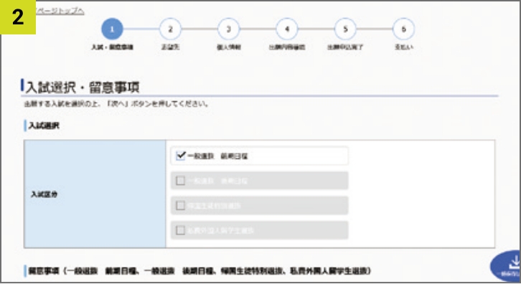Click the 留意事項 section heading at bottom
Screen dimensions: 521x284
[200, 271]
